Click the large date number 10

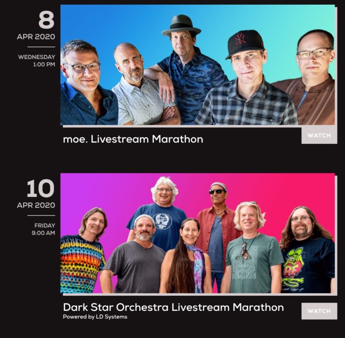point(41,188)
